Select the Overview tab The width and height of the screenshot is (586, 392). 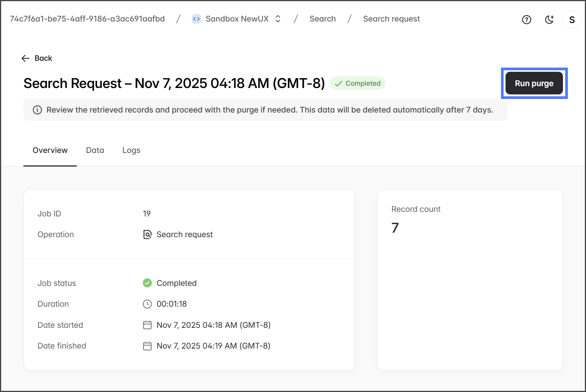coord(50,150)
